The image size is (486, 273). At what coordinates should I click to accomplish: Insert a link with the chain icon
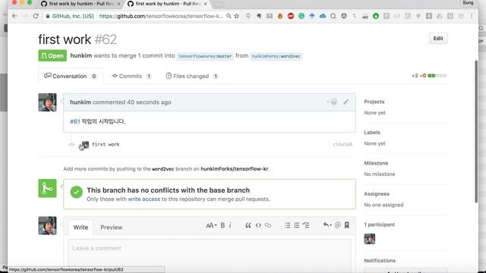coord(268,225)
